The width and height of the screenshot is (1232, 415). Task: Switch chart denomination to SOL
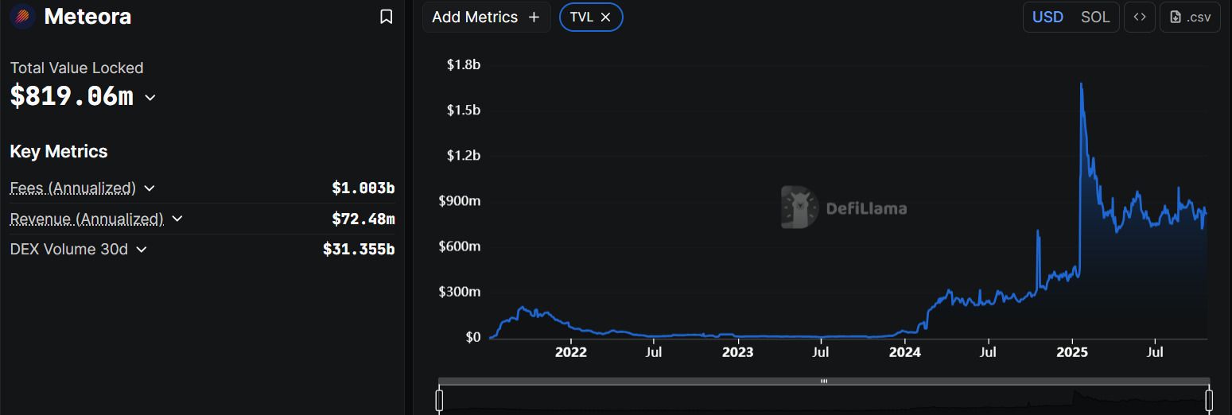click(x=1095, y=17)
